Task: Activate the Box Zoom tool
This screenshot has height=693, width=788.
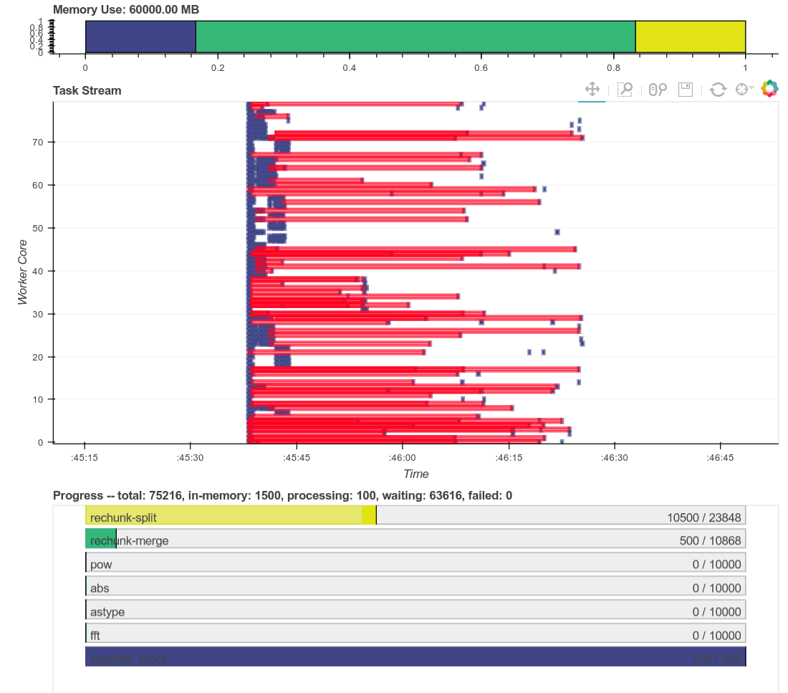Action: click(625, 90)
